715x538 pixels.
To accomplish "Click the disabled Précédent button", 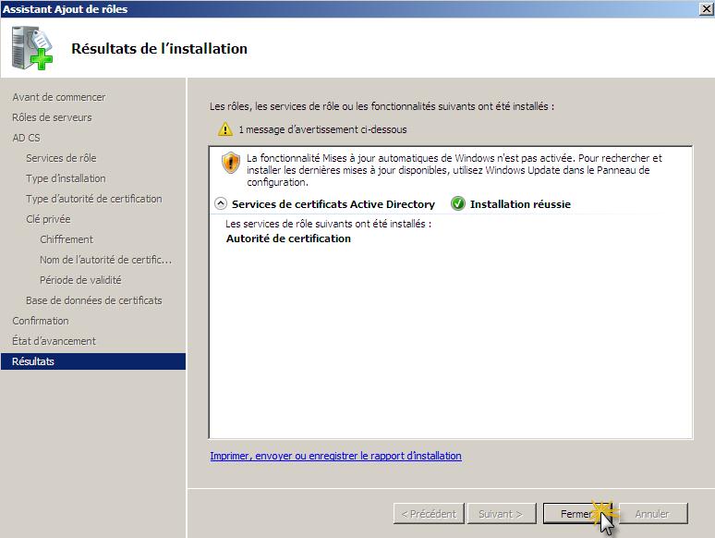I will [x=429, y=514].
